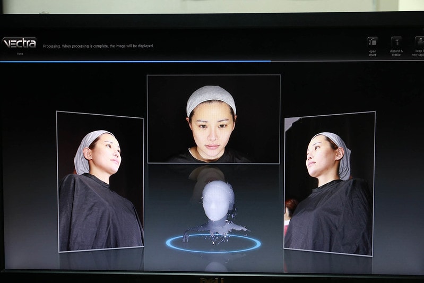The image size is (424, 283).
Task: Go to home label beneath Vectra logo
Action: click(20, 54)
